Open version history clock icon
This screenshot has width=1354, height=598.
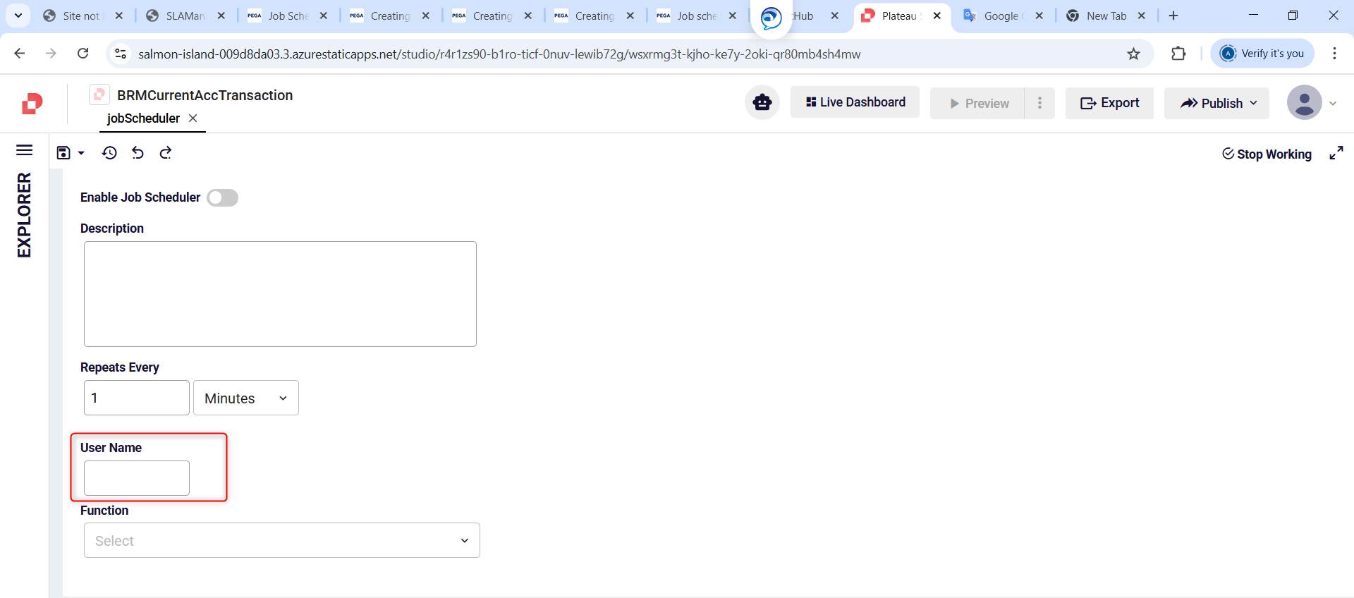109,153
